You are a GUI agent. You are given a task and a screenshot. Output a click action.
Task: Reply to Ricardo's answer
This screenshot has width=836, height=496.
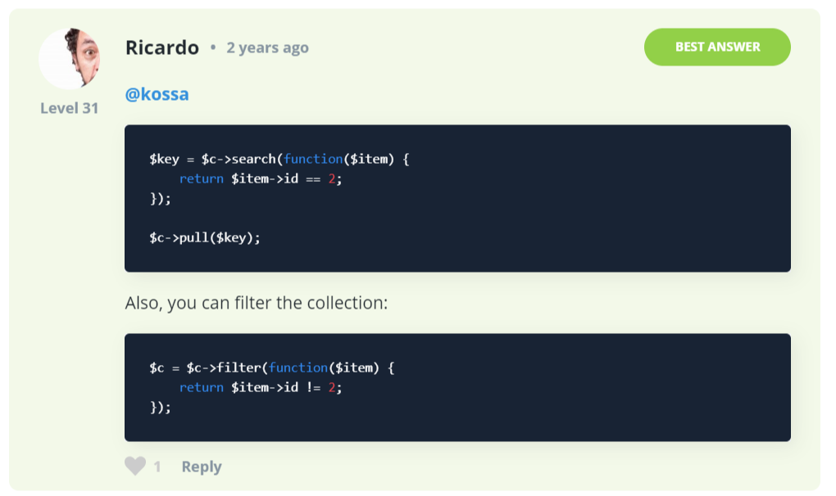202,467
